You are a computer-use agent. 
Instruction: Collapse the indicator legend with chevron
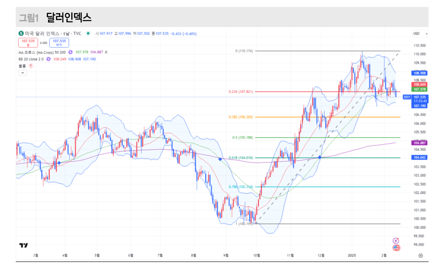coord(23,73)
